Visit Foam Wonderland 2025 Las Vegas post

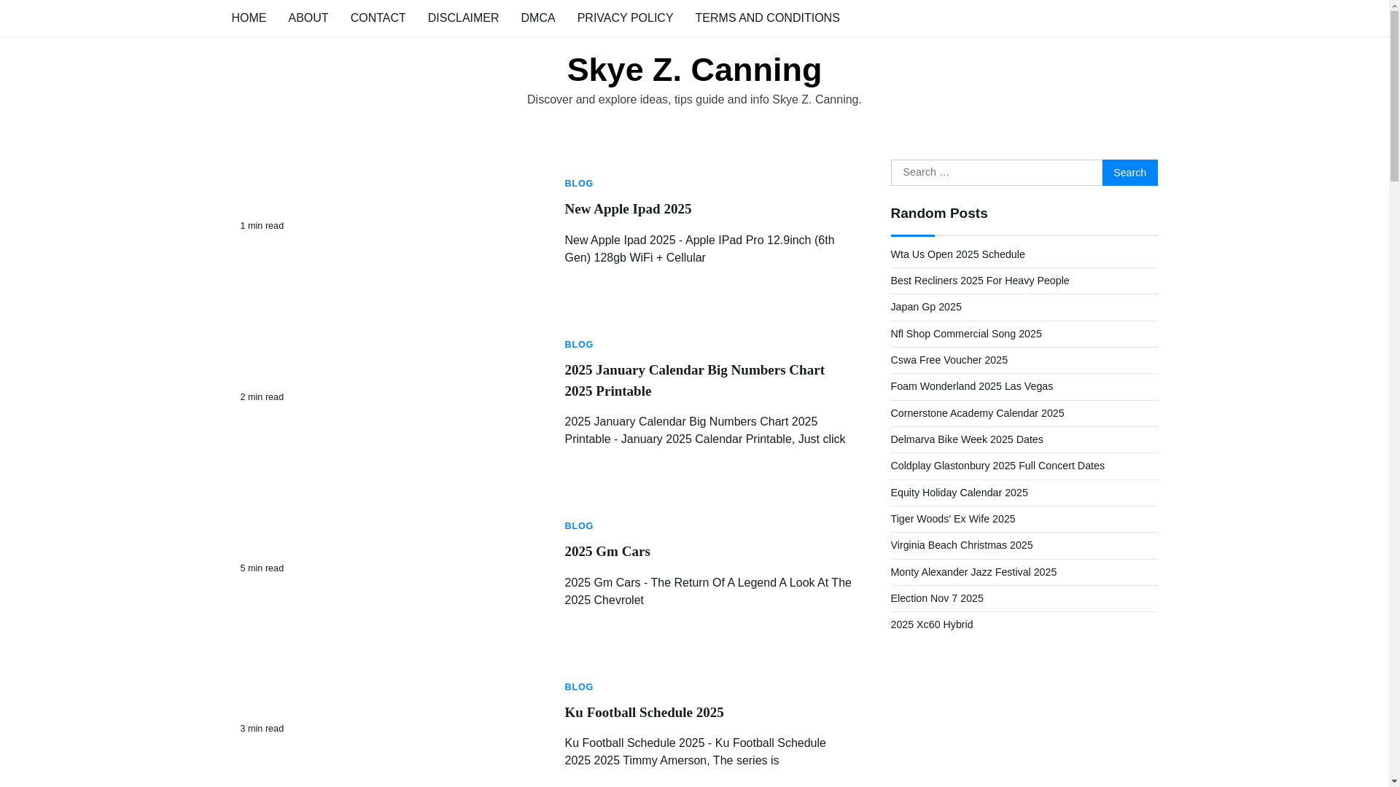[x=971, y=386]
